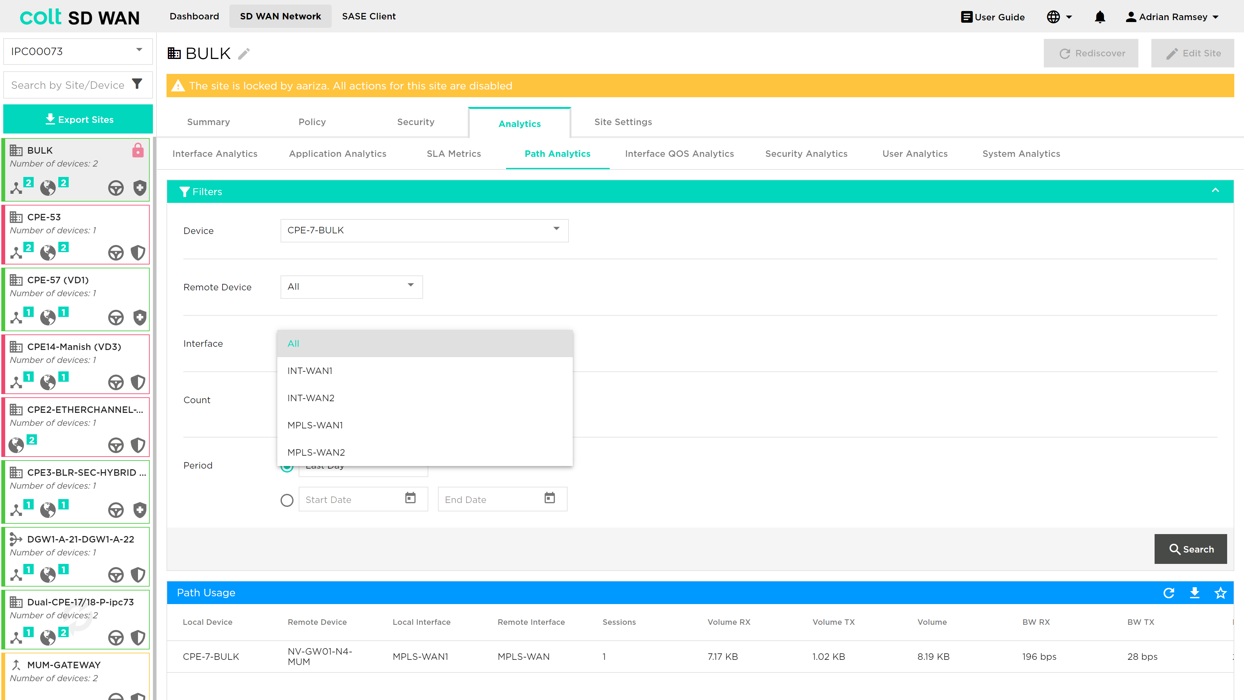
Task: Select INT-WAN1 interface option
Action: 424,370
